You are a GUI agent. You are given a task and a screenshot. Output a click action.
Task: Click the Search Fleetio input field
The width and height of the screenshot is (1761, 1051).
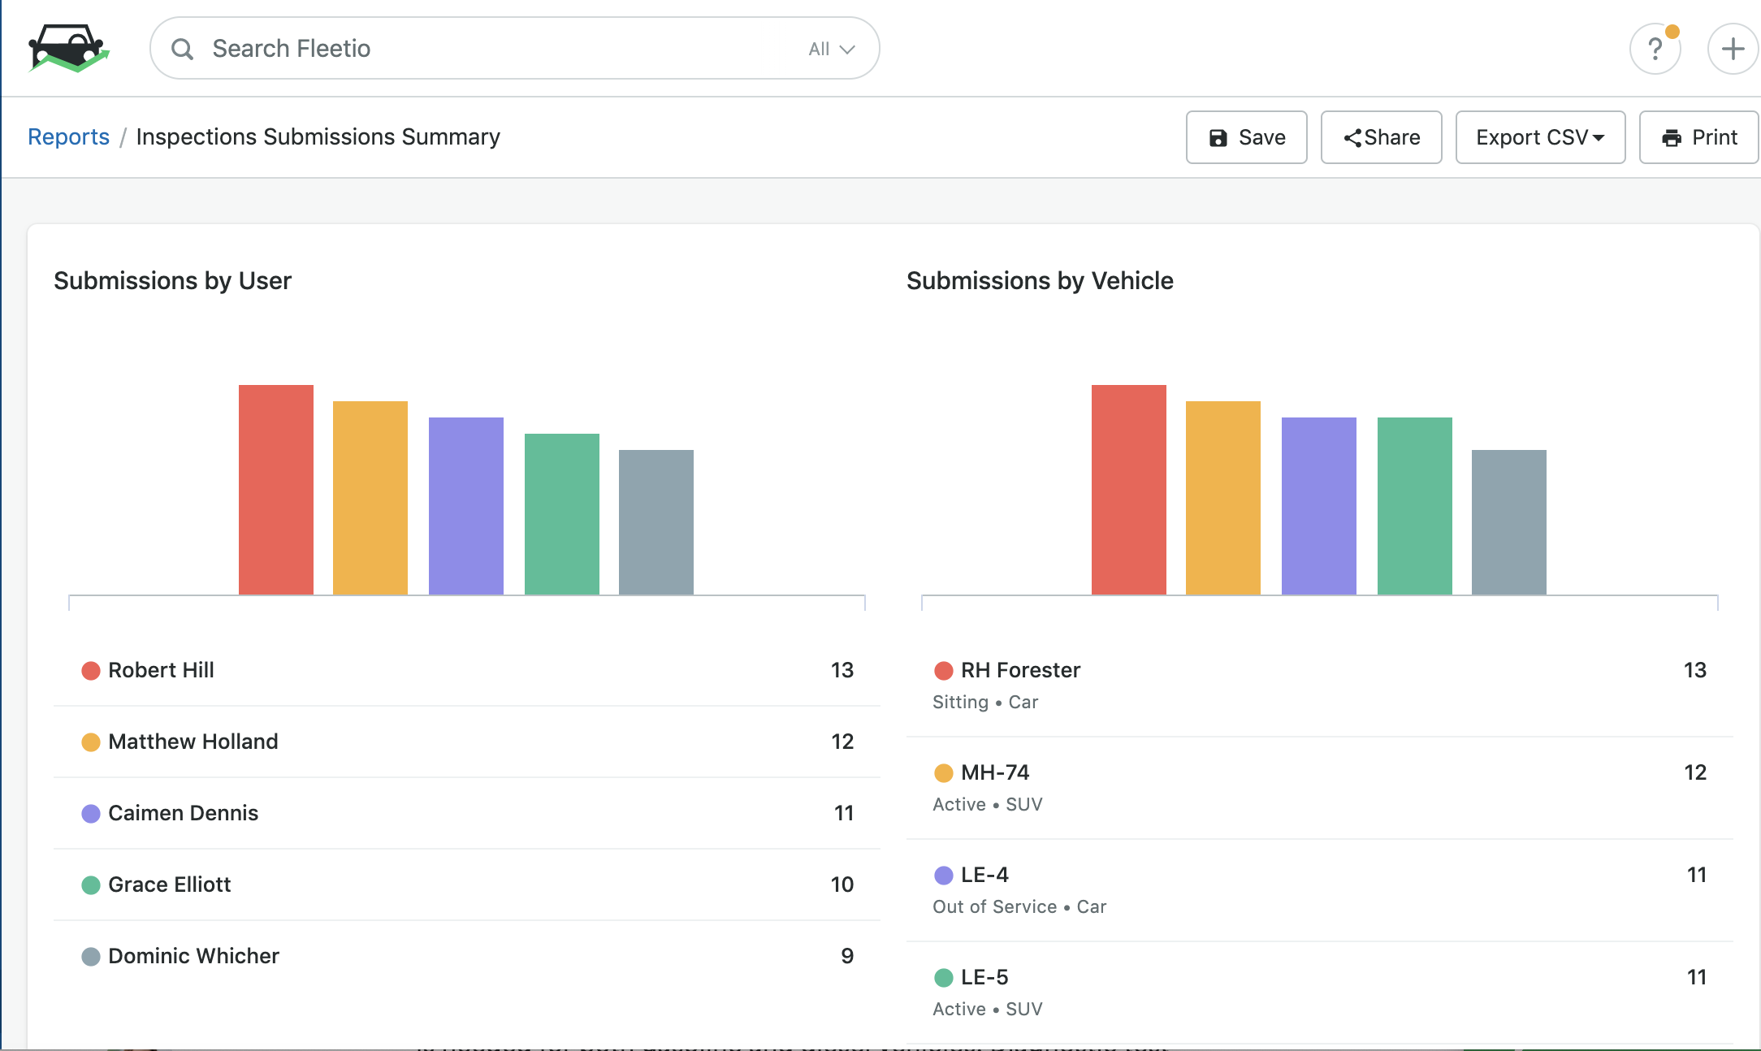[x=487, y=49]
